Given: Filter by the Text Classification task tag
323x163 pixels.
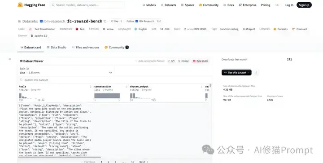Looking at the screenshot, I should [x=42, y=29].
